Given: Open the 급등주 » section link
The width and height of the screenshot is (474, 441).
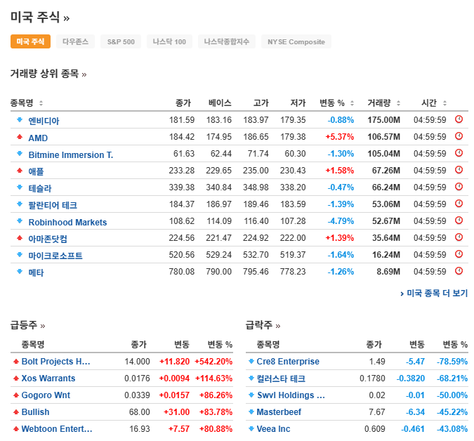Looking at the screenshot, I should tap(28, 325).
